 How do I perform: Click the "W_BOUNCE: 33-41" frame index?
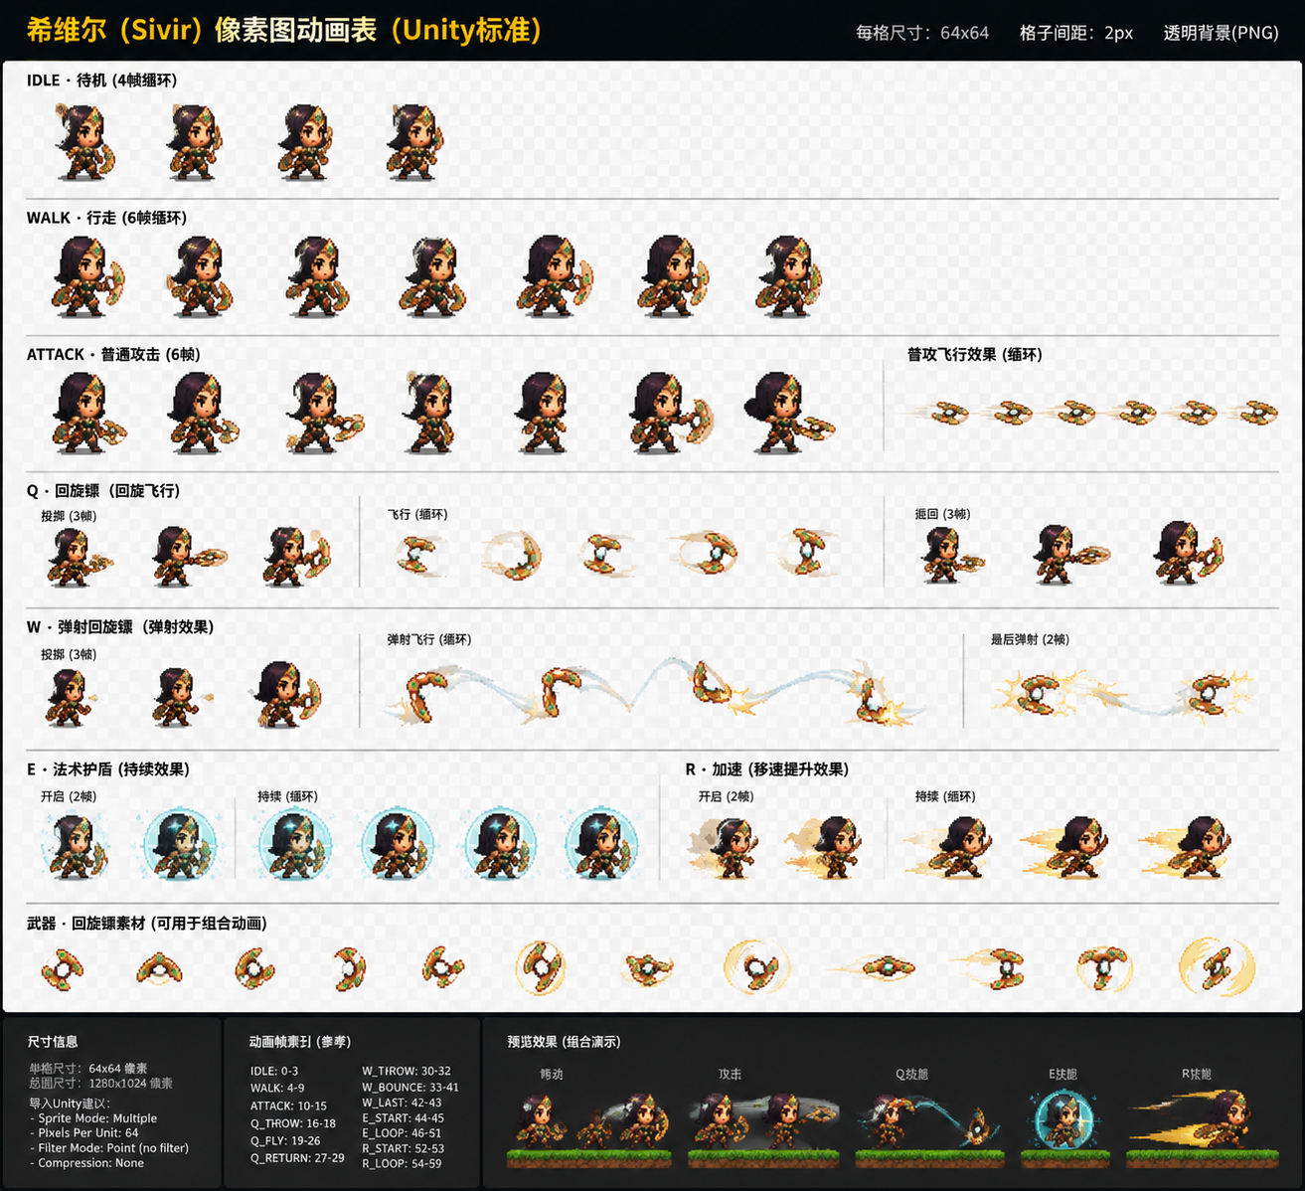point(410,1088)
